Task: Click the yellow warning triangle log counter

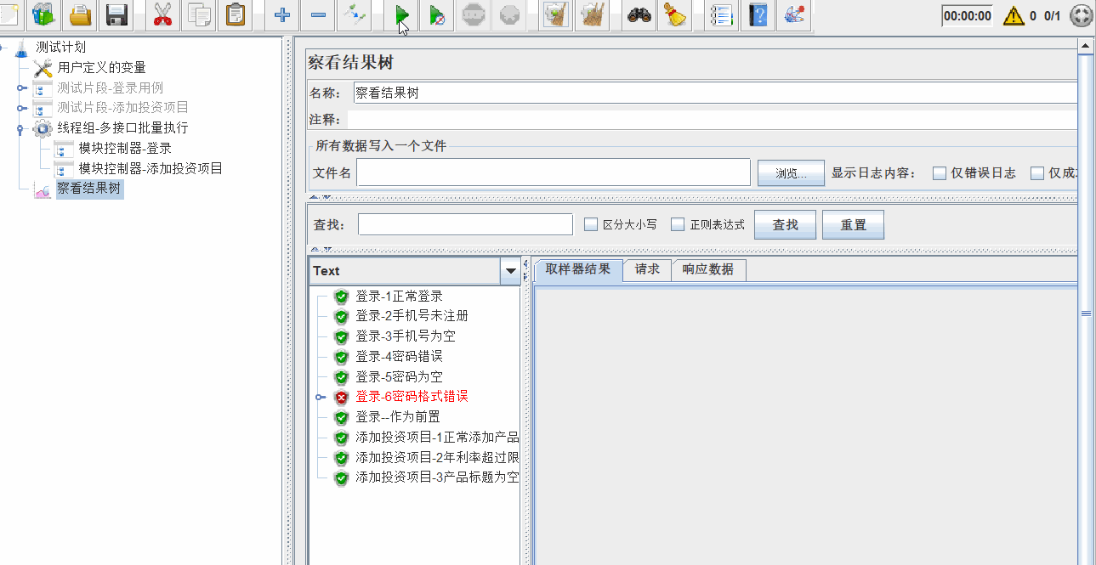Action: (x=1014, y=14)
